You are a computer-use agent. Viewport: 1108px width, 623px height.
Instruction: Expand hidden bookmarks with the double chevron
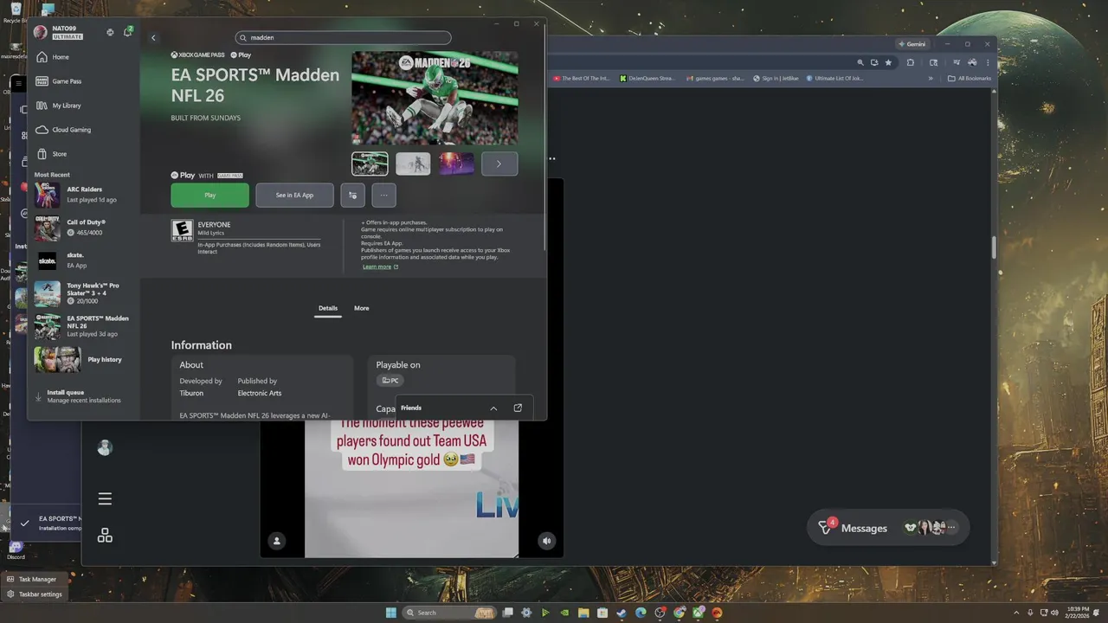click(x=931, y=79)
